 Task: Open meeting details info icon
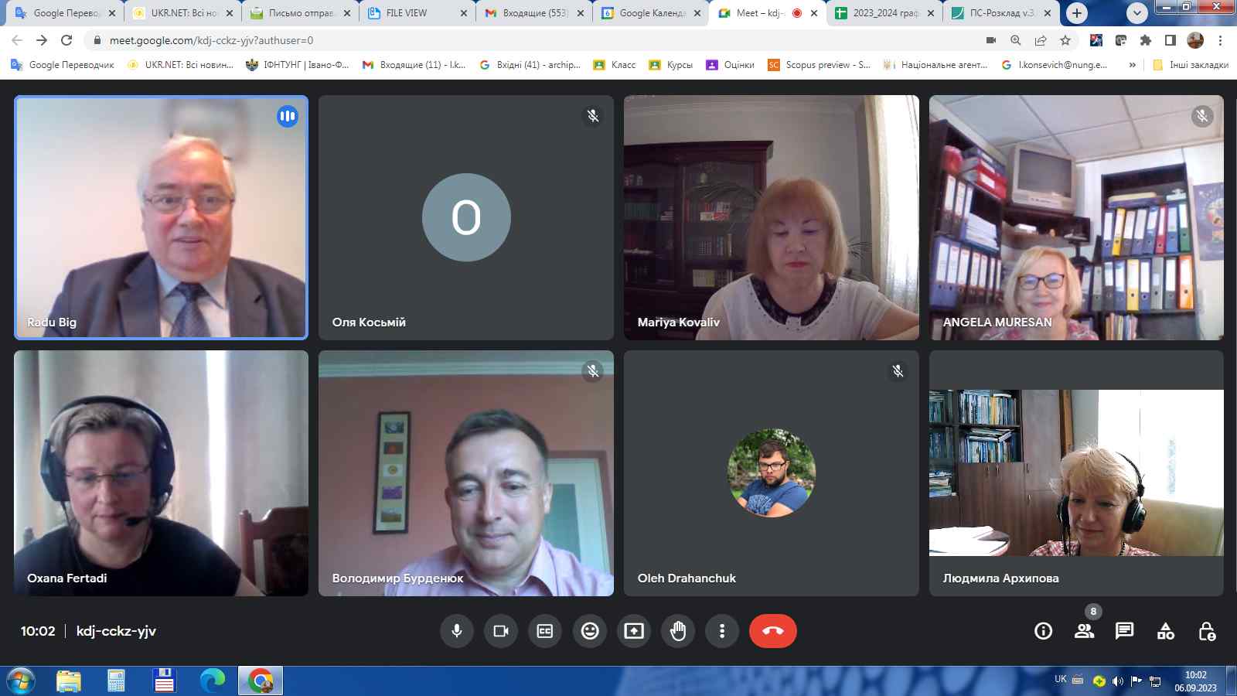coord(1043,631)
